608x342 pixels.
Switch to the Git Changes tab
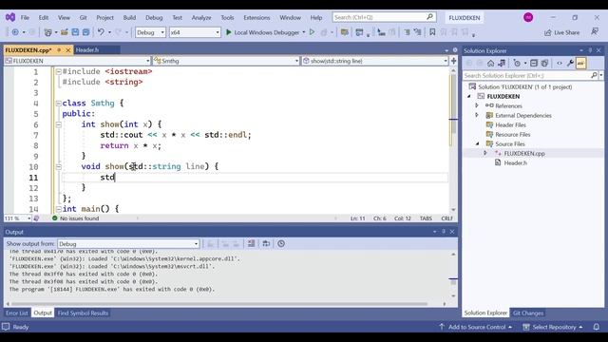click(528, 313)
